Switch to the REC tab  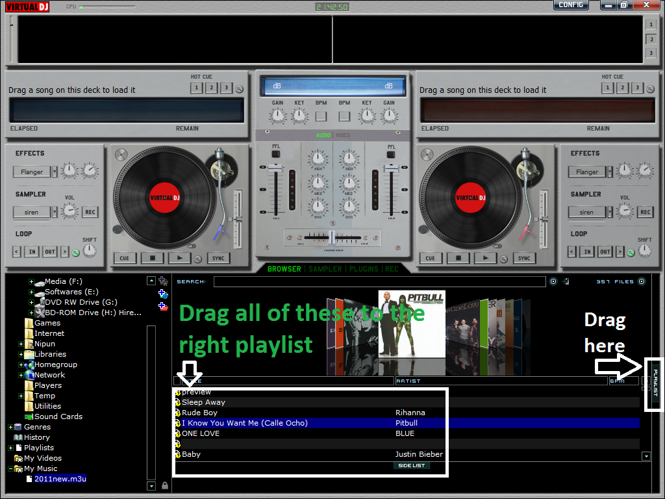[392, 269]
